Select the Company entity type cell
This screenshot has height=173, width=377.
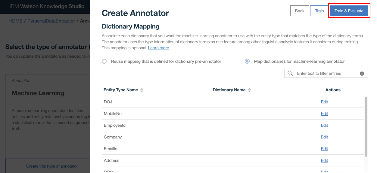point(113,137)
